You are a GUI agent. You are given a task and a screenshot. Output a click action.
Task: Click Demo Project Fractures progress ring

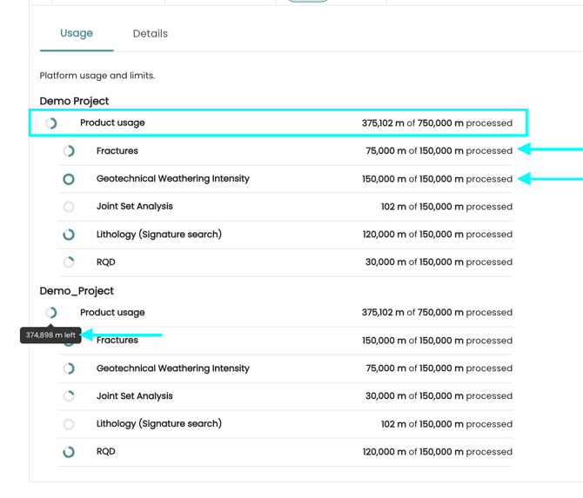click(69, 151)
